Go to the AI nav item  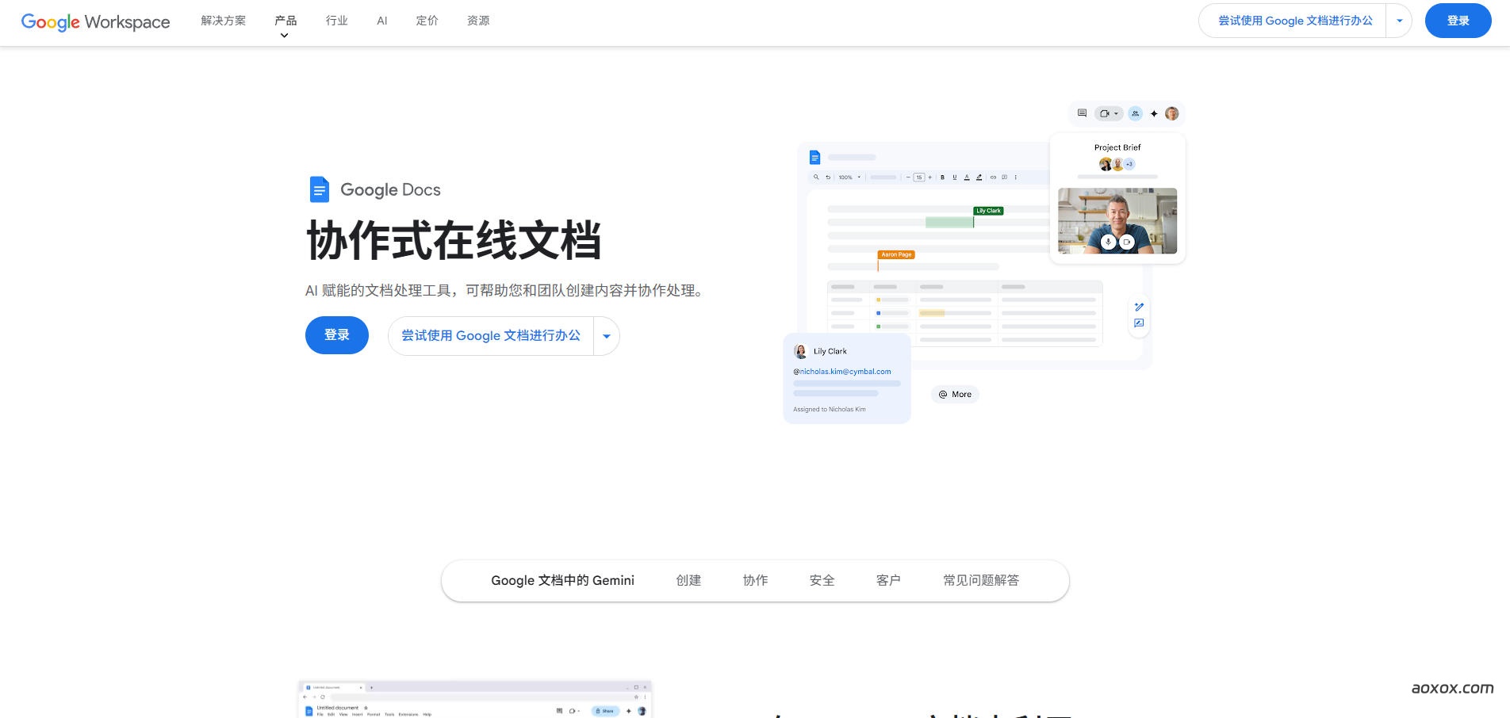coord(382,21)
